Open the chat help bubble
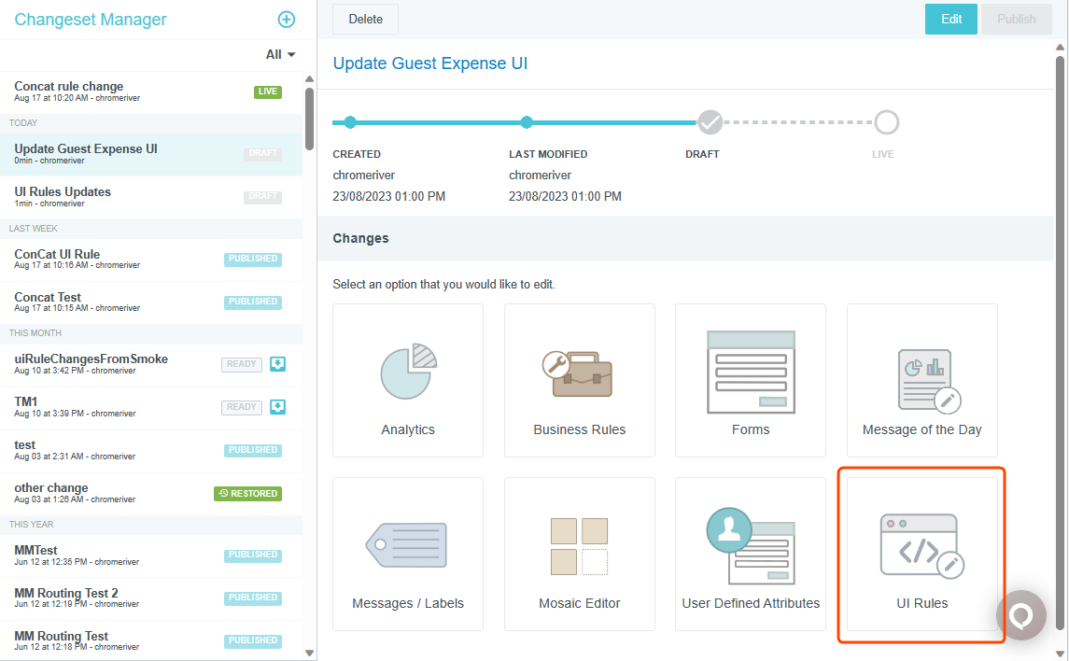 point(1020,615)
